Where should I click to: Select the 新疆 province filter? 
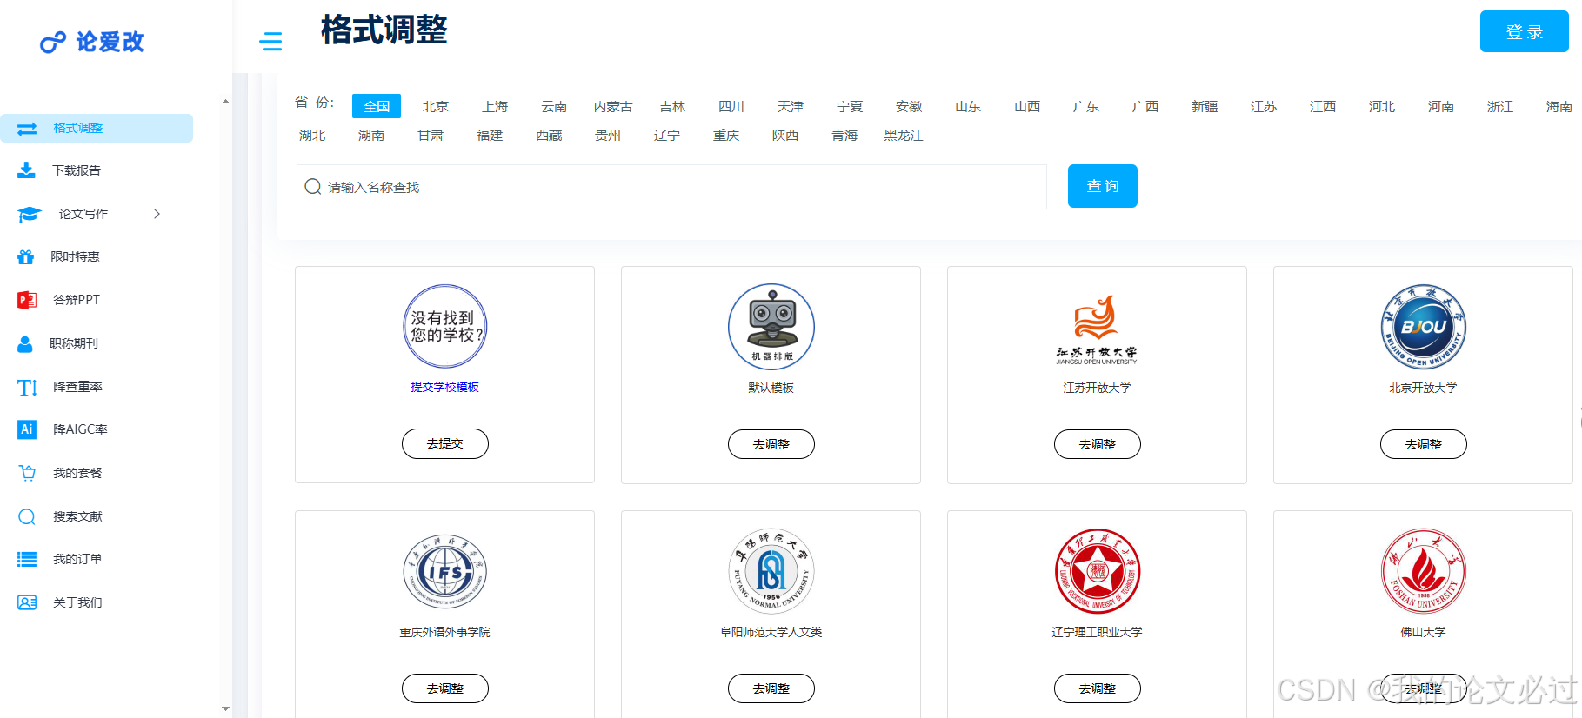pyautogui.click(x=1205, y=106)
